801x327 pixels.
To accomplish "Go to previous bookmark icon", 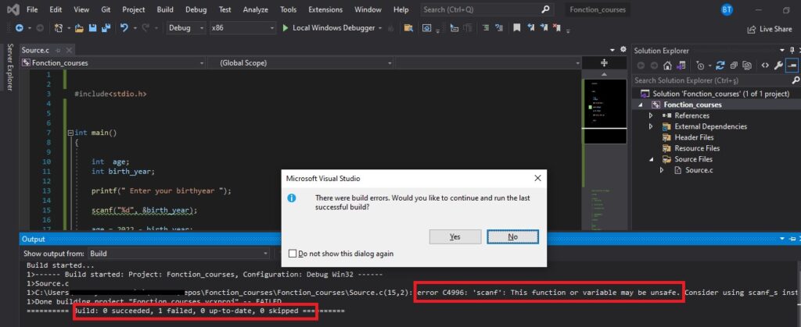I will (x=531, y=28).
